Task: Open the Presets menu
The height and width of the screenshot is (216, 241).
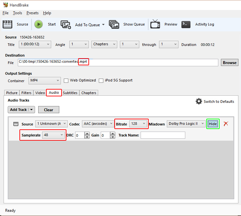Action: point(32,13)
